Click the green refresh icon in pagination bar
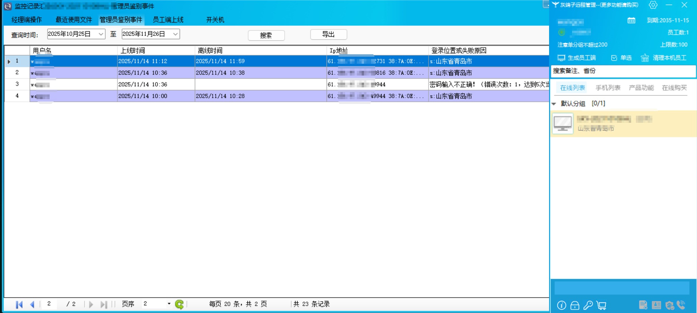This screenshot has width=697, height=313. [x=179, y=304]
